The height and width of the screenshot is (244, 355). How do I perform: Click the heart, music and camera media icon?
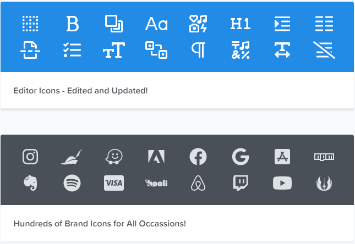point(198,24)
